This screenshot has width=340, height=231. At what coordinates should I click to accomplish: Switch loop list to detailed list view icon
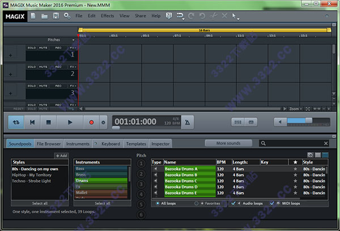(318, 155)
